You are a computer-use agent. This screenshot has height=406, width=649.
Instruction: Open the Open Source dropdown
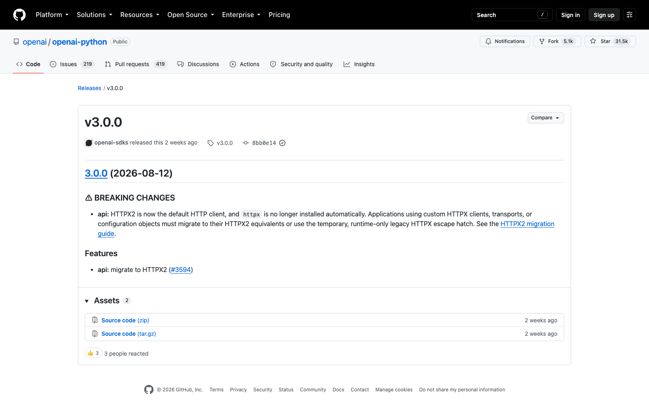tap(191, 15)
